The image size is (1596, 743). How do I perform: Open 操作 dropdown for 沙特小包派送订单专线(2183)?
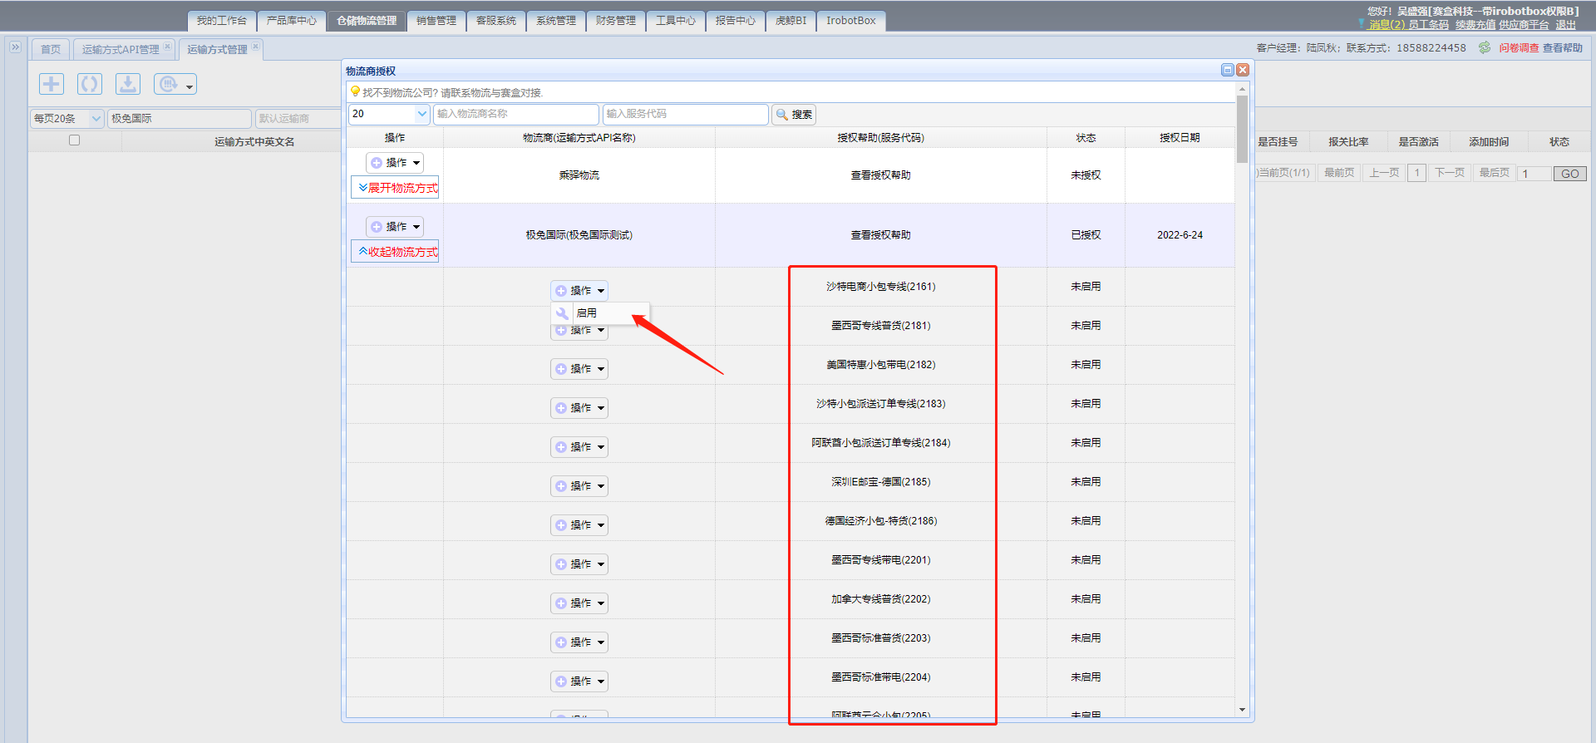click(579, 408)
